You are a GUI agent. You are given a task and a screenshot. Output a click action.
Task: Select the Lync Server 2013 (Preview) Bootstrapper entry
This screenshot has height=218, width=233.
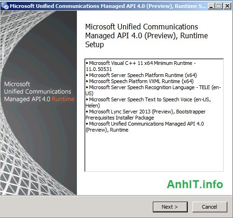[145, 115]
